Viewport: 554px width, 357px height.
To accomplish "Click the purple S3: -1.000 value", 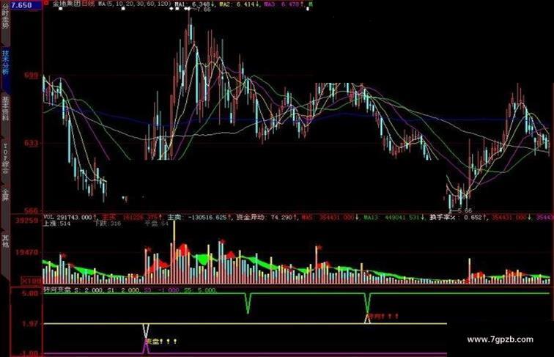I will click(162, 290).
